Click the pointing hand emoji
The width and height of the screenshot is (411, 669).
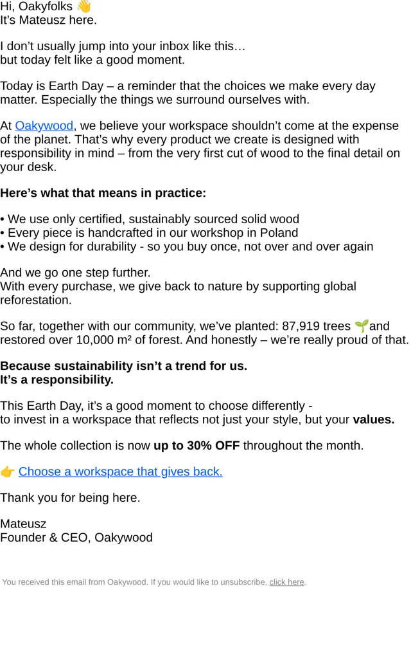point(8,472)
